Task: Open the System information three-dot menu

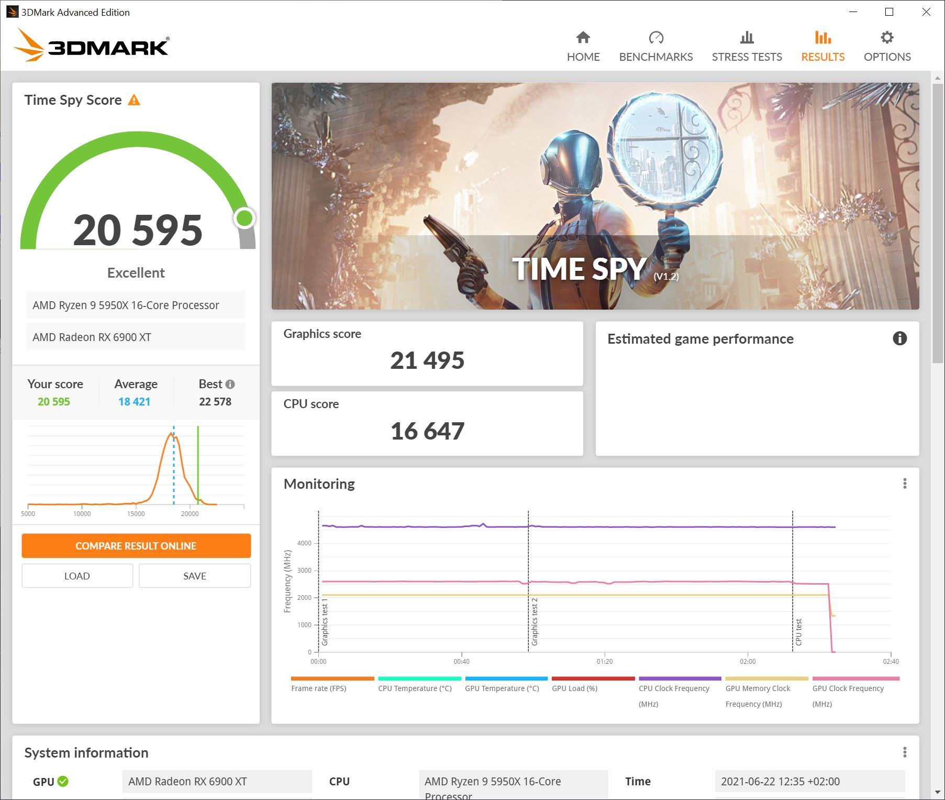Action: (x=905, y=753)
